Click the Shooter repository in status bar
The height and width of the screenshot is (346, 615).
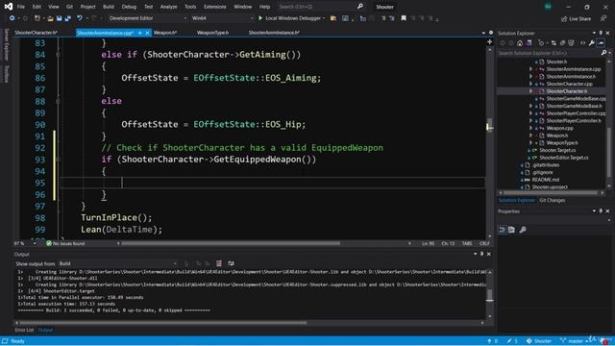539,341
